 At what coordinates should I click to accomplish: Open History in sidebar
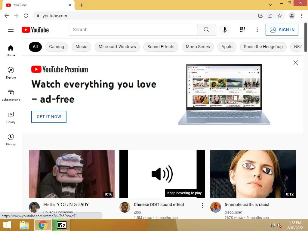coord(11,140)
